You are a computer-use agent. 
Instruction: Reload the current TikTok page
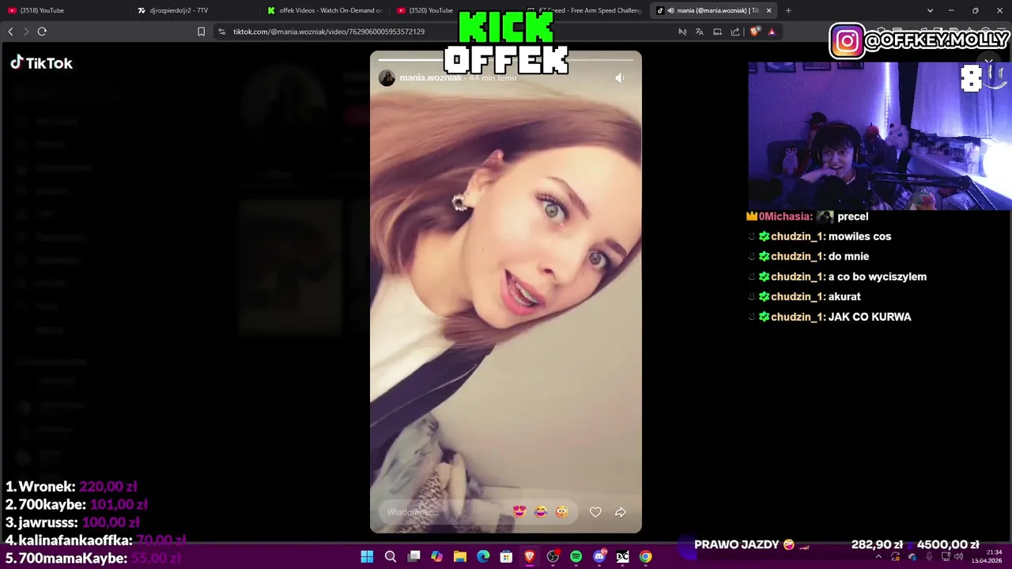click(x=42, y=32)
